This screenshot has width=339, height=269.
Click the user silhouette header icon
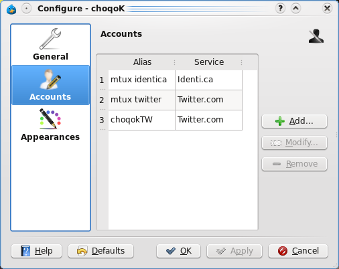[x=316, y=35]
